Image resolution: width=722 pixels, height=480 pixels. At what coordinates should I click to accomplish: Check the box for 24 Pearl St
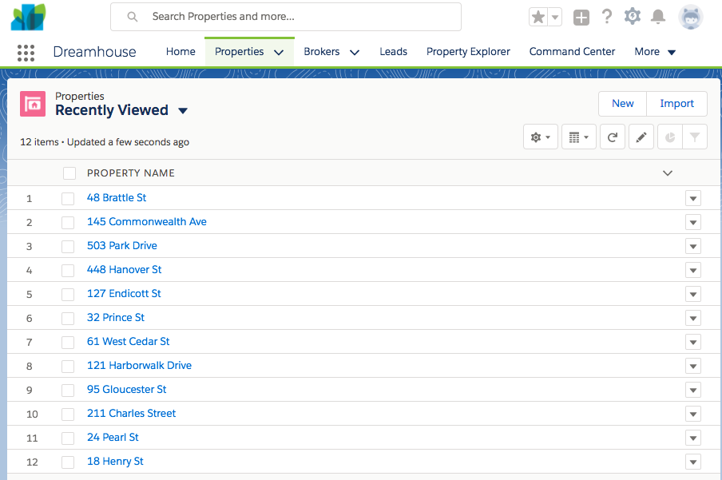pos(68,438)
